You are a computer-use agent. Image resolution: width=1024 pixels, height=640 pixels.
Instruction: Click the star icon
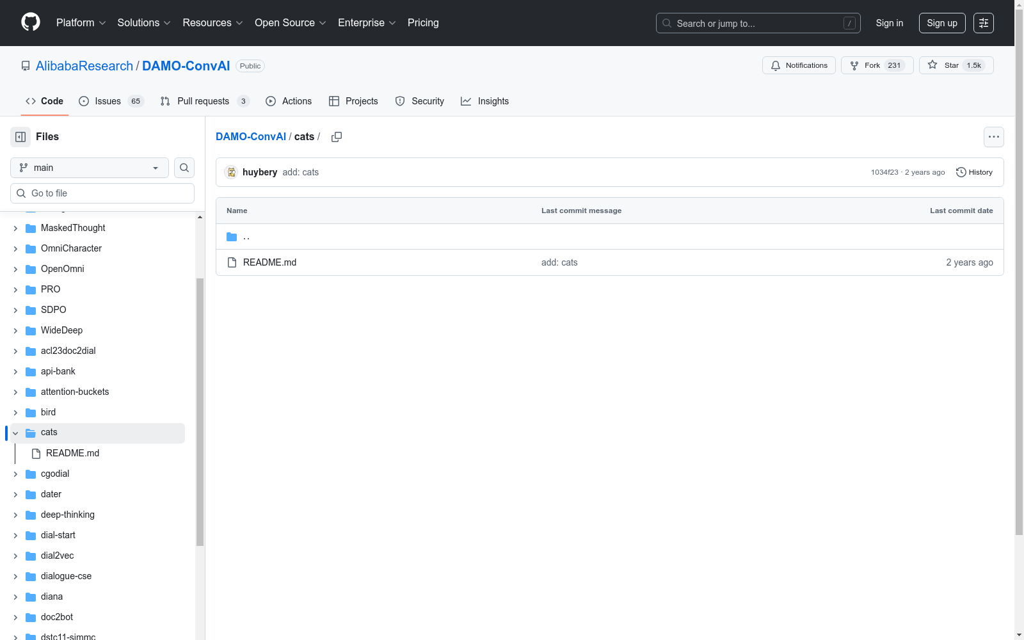coord(932,65)
